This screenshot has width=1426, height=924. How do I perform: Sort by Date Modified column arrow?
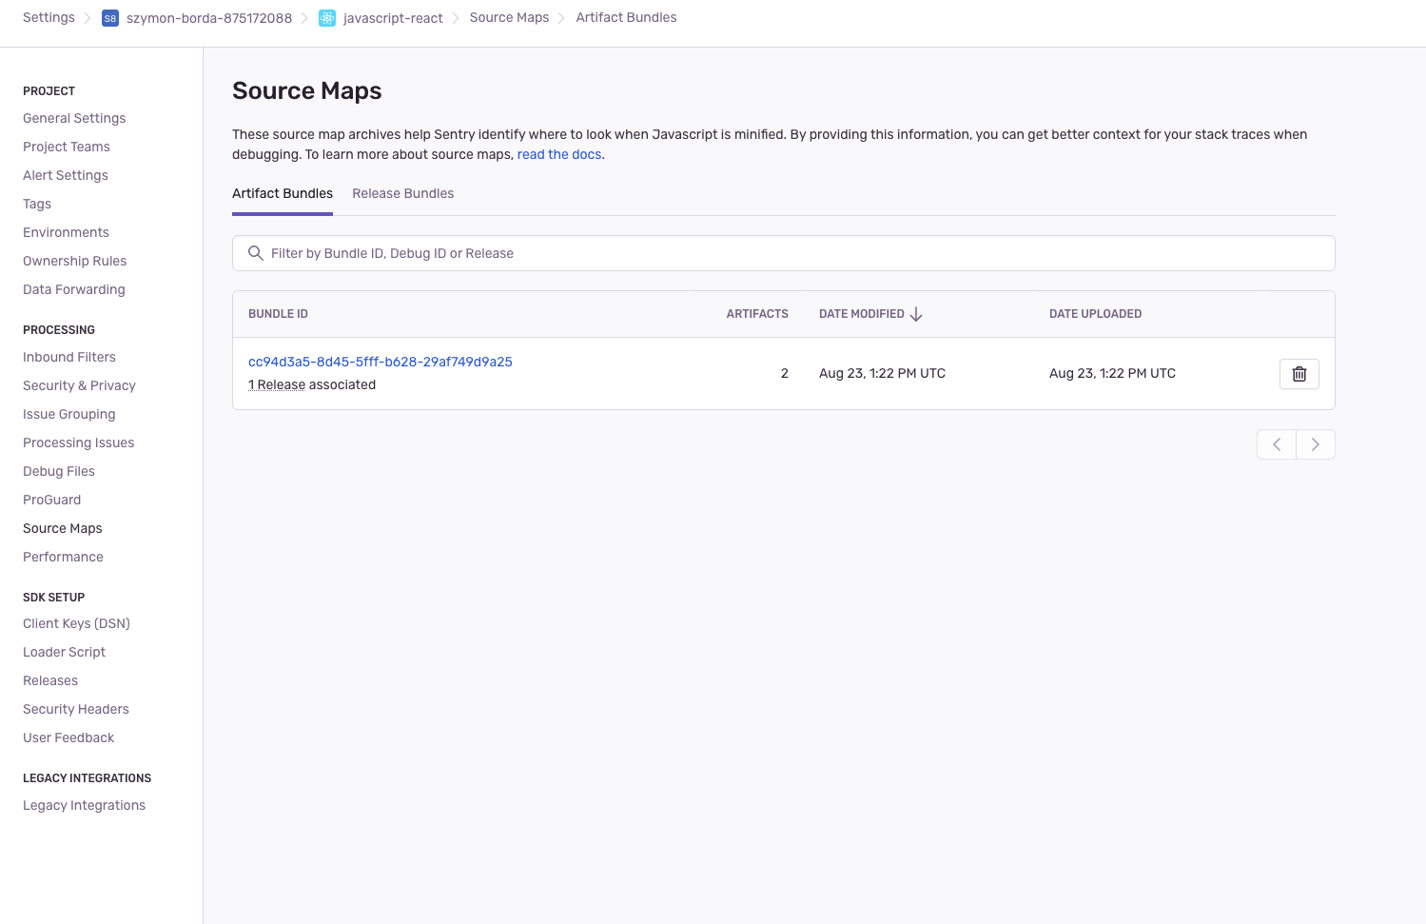[x=916, y=314]
